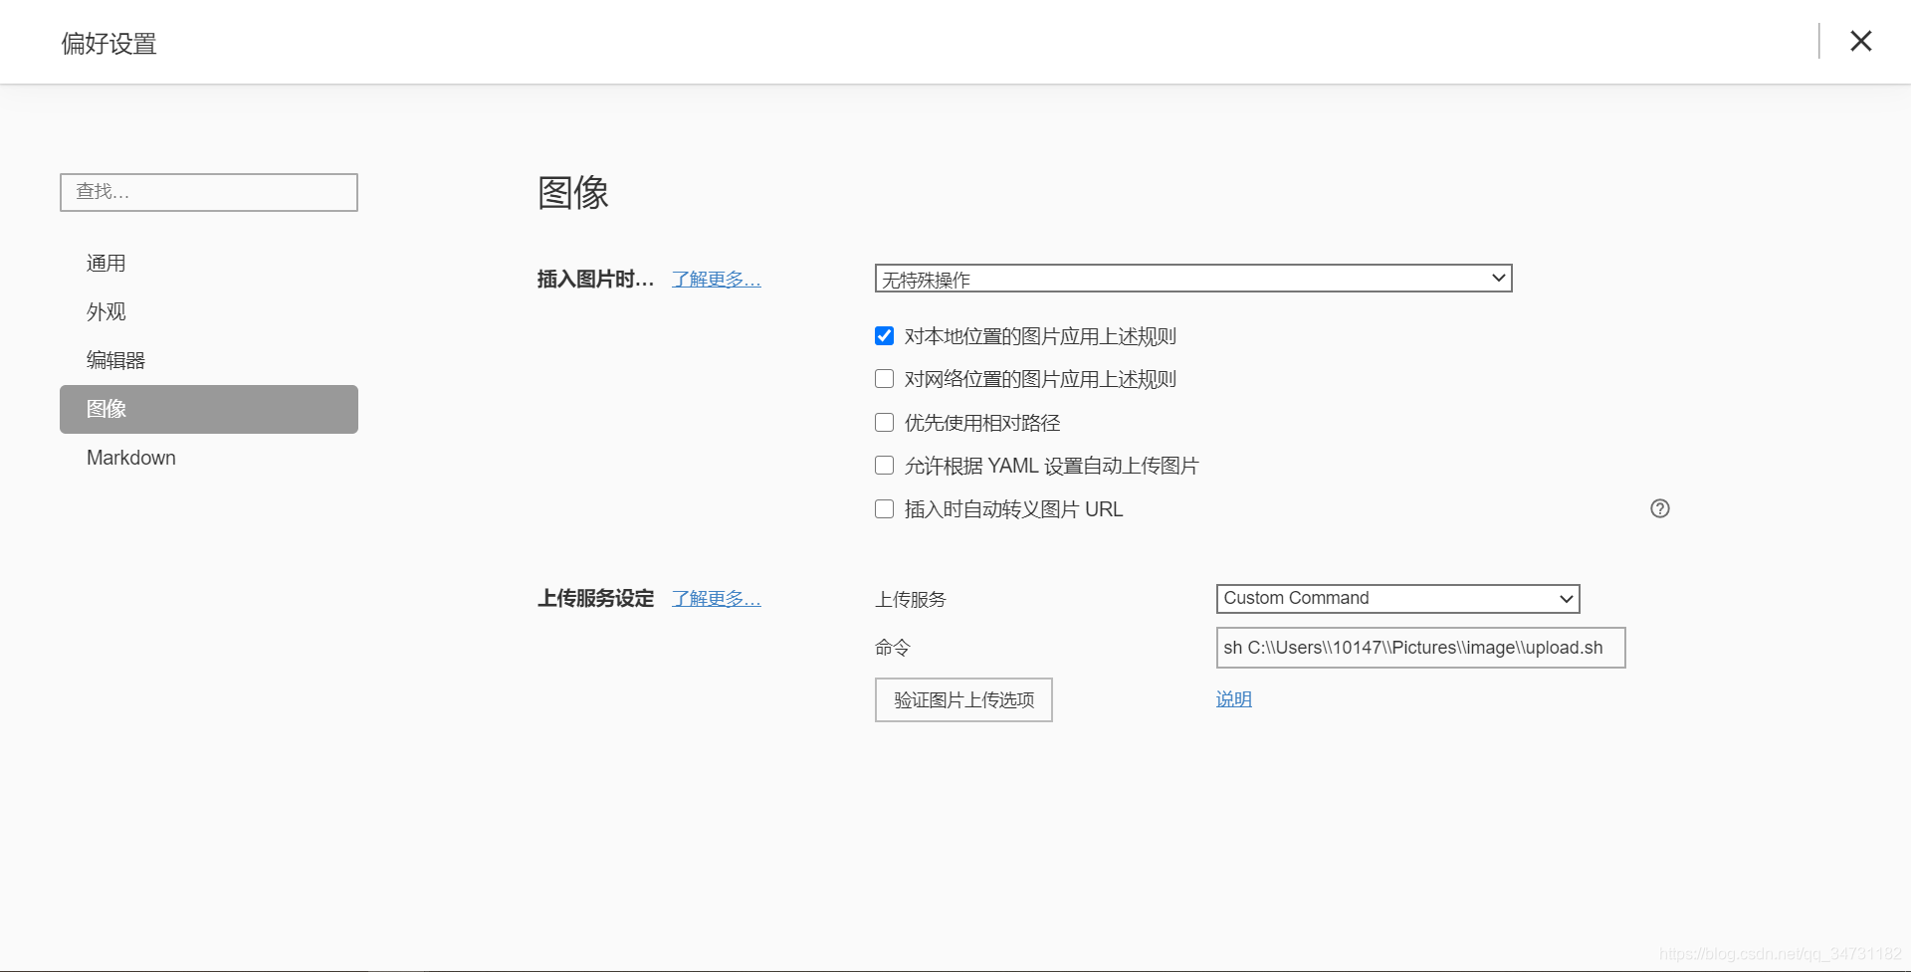Click the 命令 upload.sh command field
1911x972 pixels.
click(x=1420, y=648)
